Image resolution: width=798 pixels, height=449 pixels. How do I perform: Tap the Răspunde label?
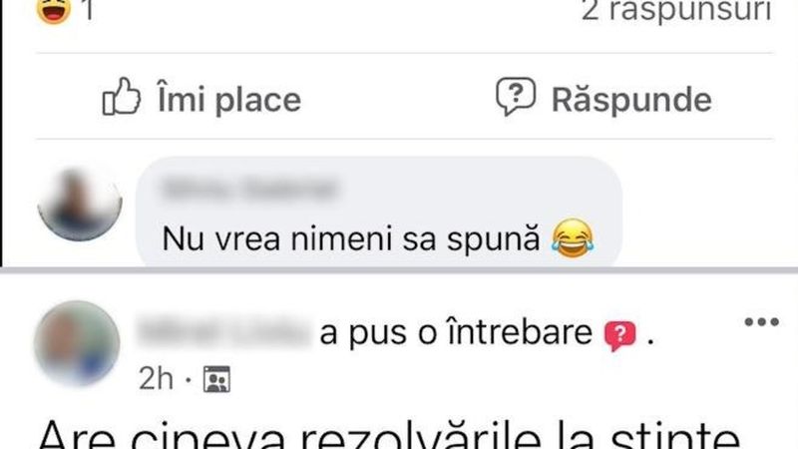631,99
